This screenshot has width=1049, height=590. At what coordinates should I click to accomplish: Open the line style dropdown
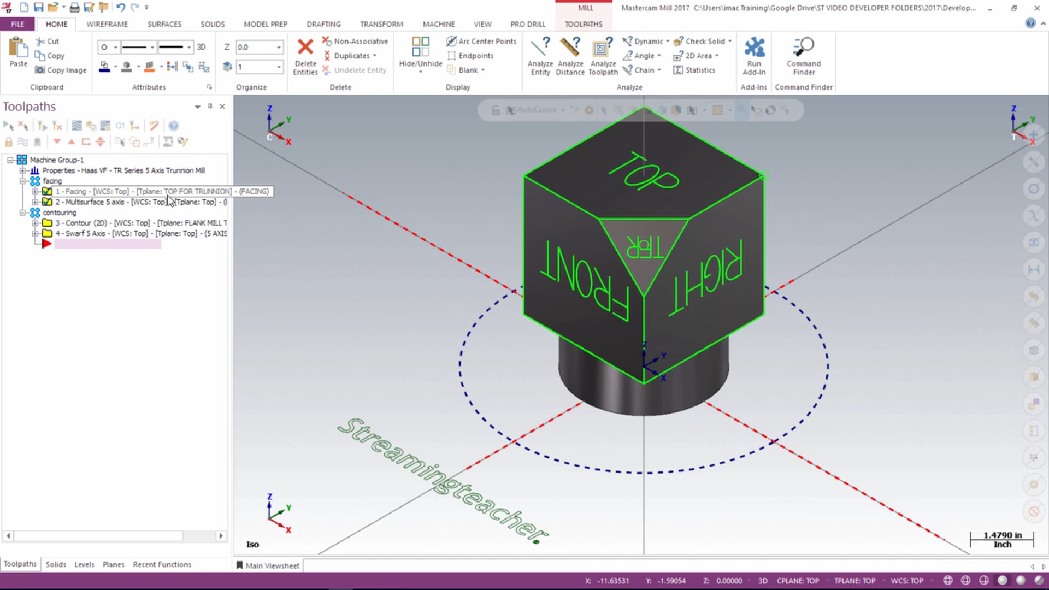click(152, 47)
